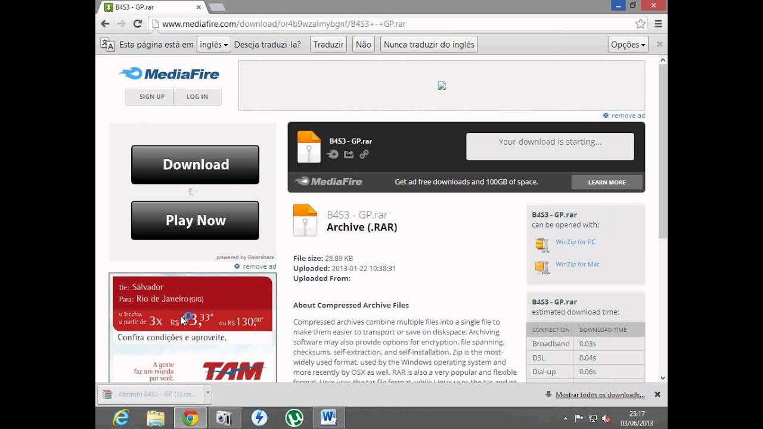Click the LEARN MORE button

pyautogui.click(x=607, y=182)
